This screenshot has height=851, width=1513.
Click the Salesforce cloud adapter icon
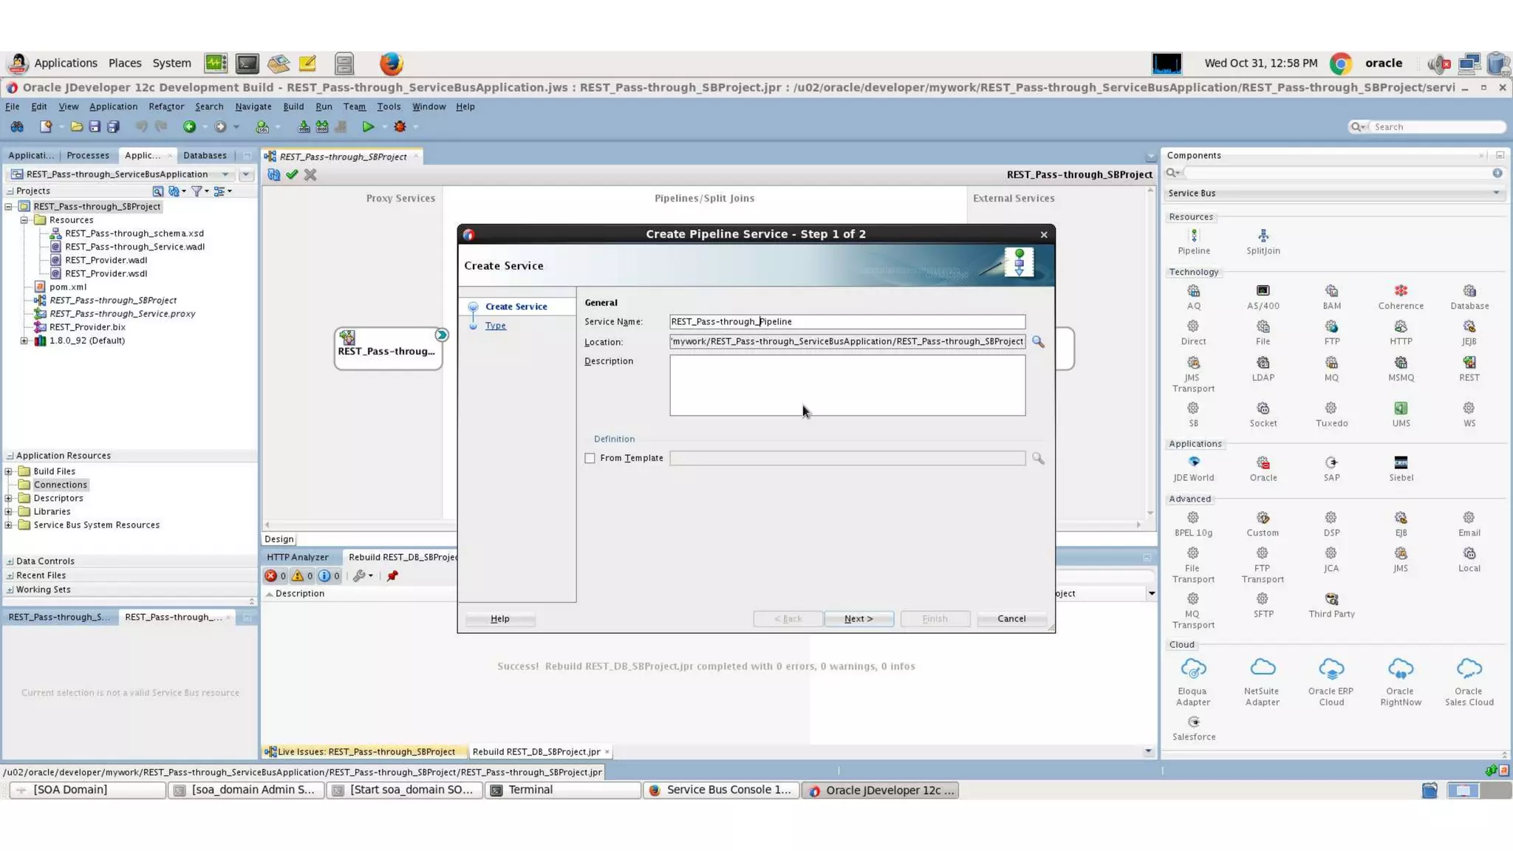[1193, 722]
